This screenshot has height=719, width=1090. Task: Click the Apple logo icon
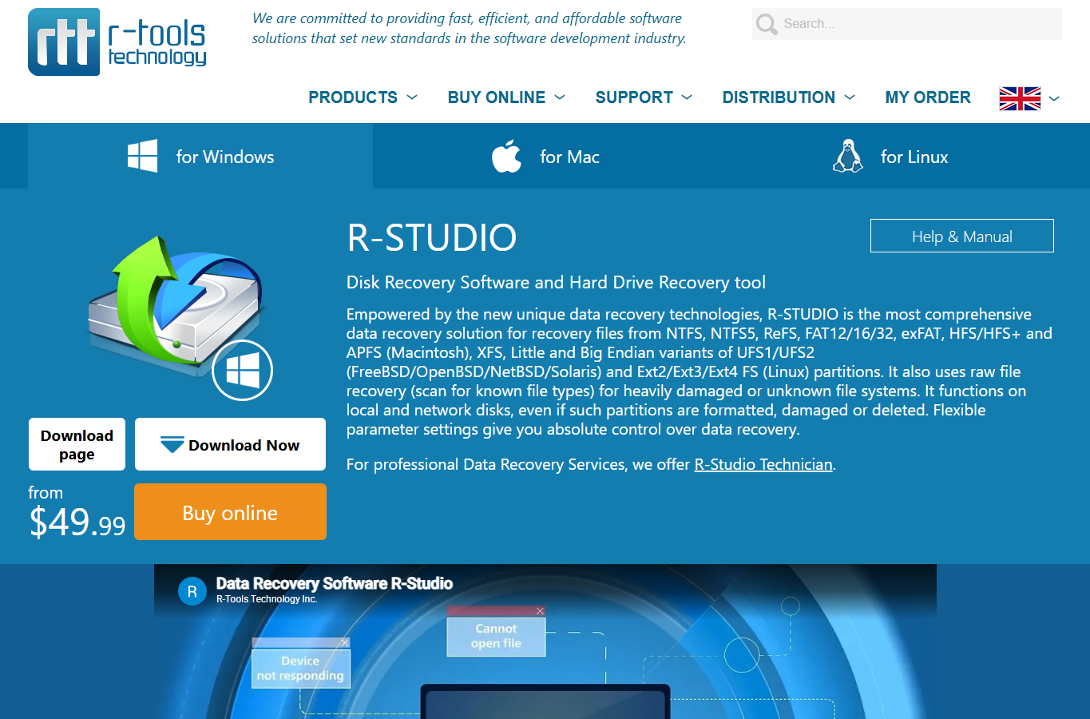506,156
